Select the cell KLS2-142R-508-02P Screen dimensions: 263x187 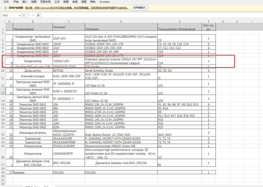[69, 76]
